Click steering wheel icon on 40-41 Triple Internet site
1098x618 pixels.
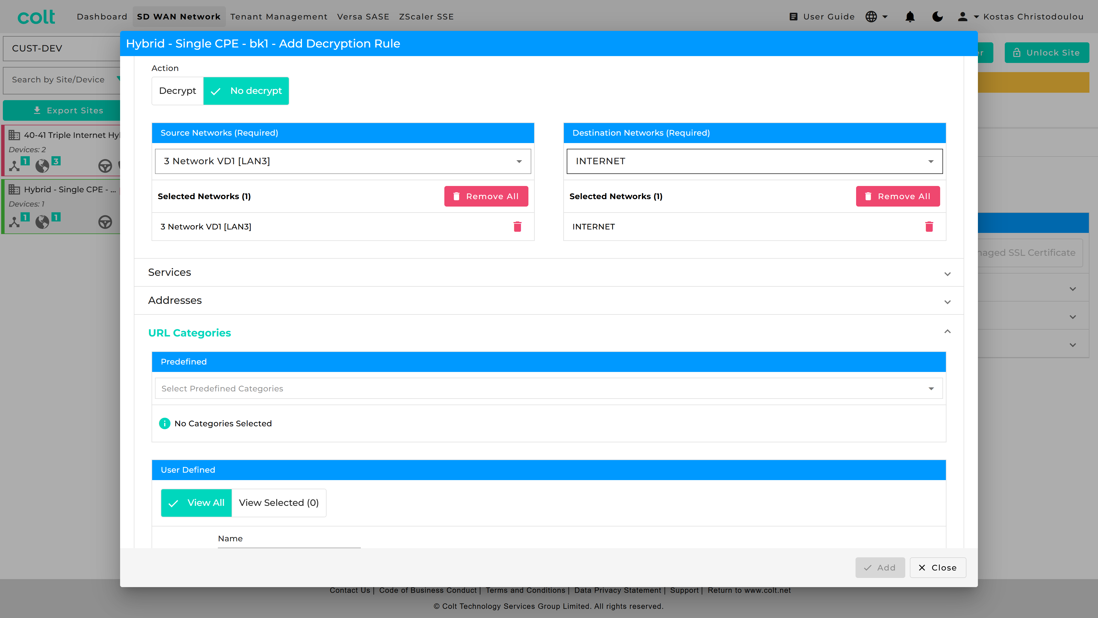(x=105, y=165)
